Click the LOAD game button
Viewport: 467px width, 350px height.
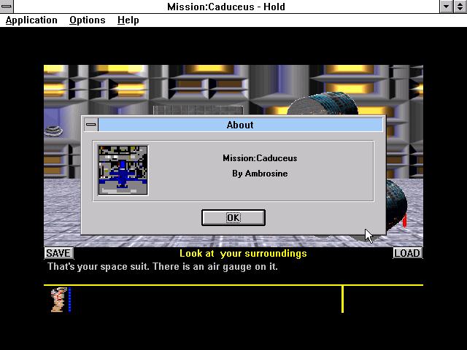click(x=407, y=253)
